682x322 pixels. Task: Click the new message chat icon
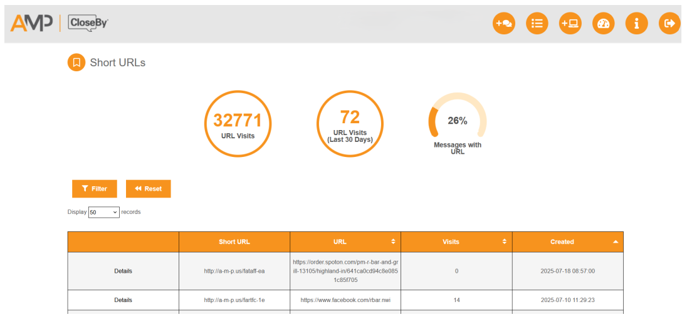click(503, 24)
